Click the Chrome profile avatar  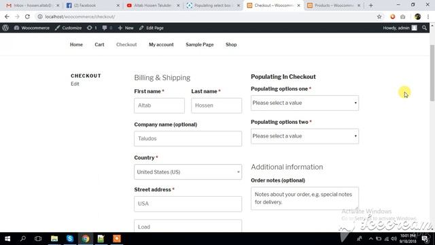(x=417, y=16)
